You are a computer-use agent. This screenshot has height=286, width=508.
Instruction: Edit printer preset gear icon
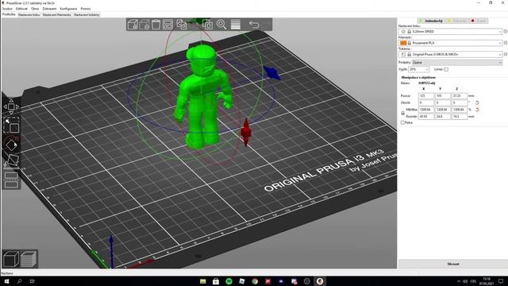506,54
